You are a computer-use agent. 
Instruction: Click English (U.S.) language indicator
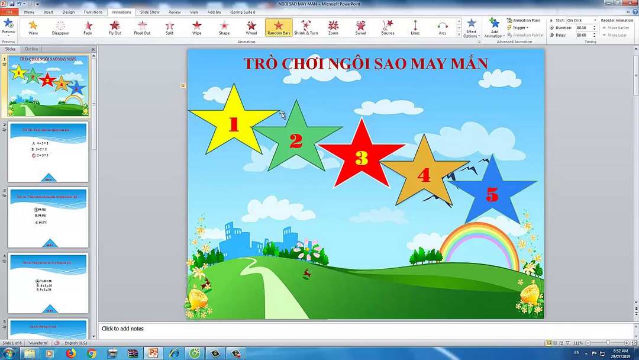(76, 343)
